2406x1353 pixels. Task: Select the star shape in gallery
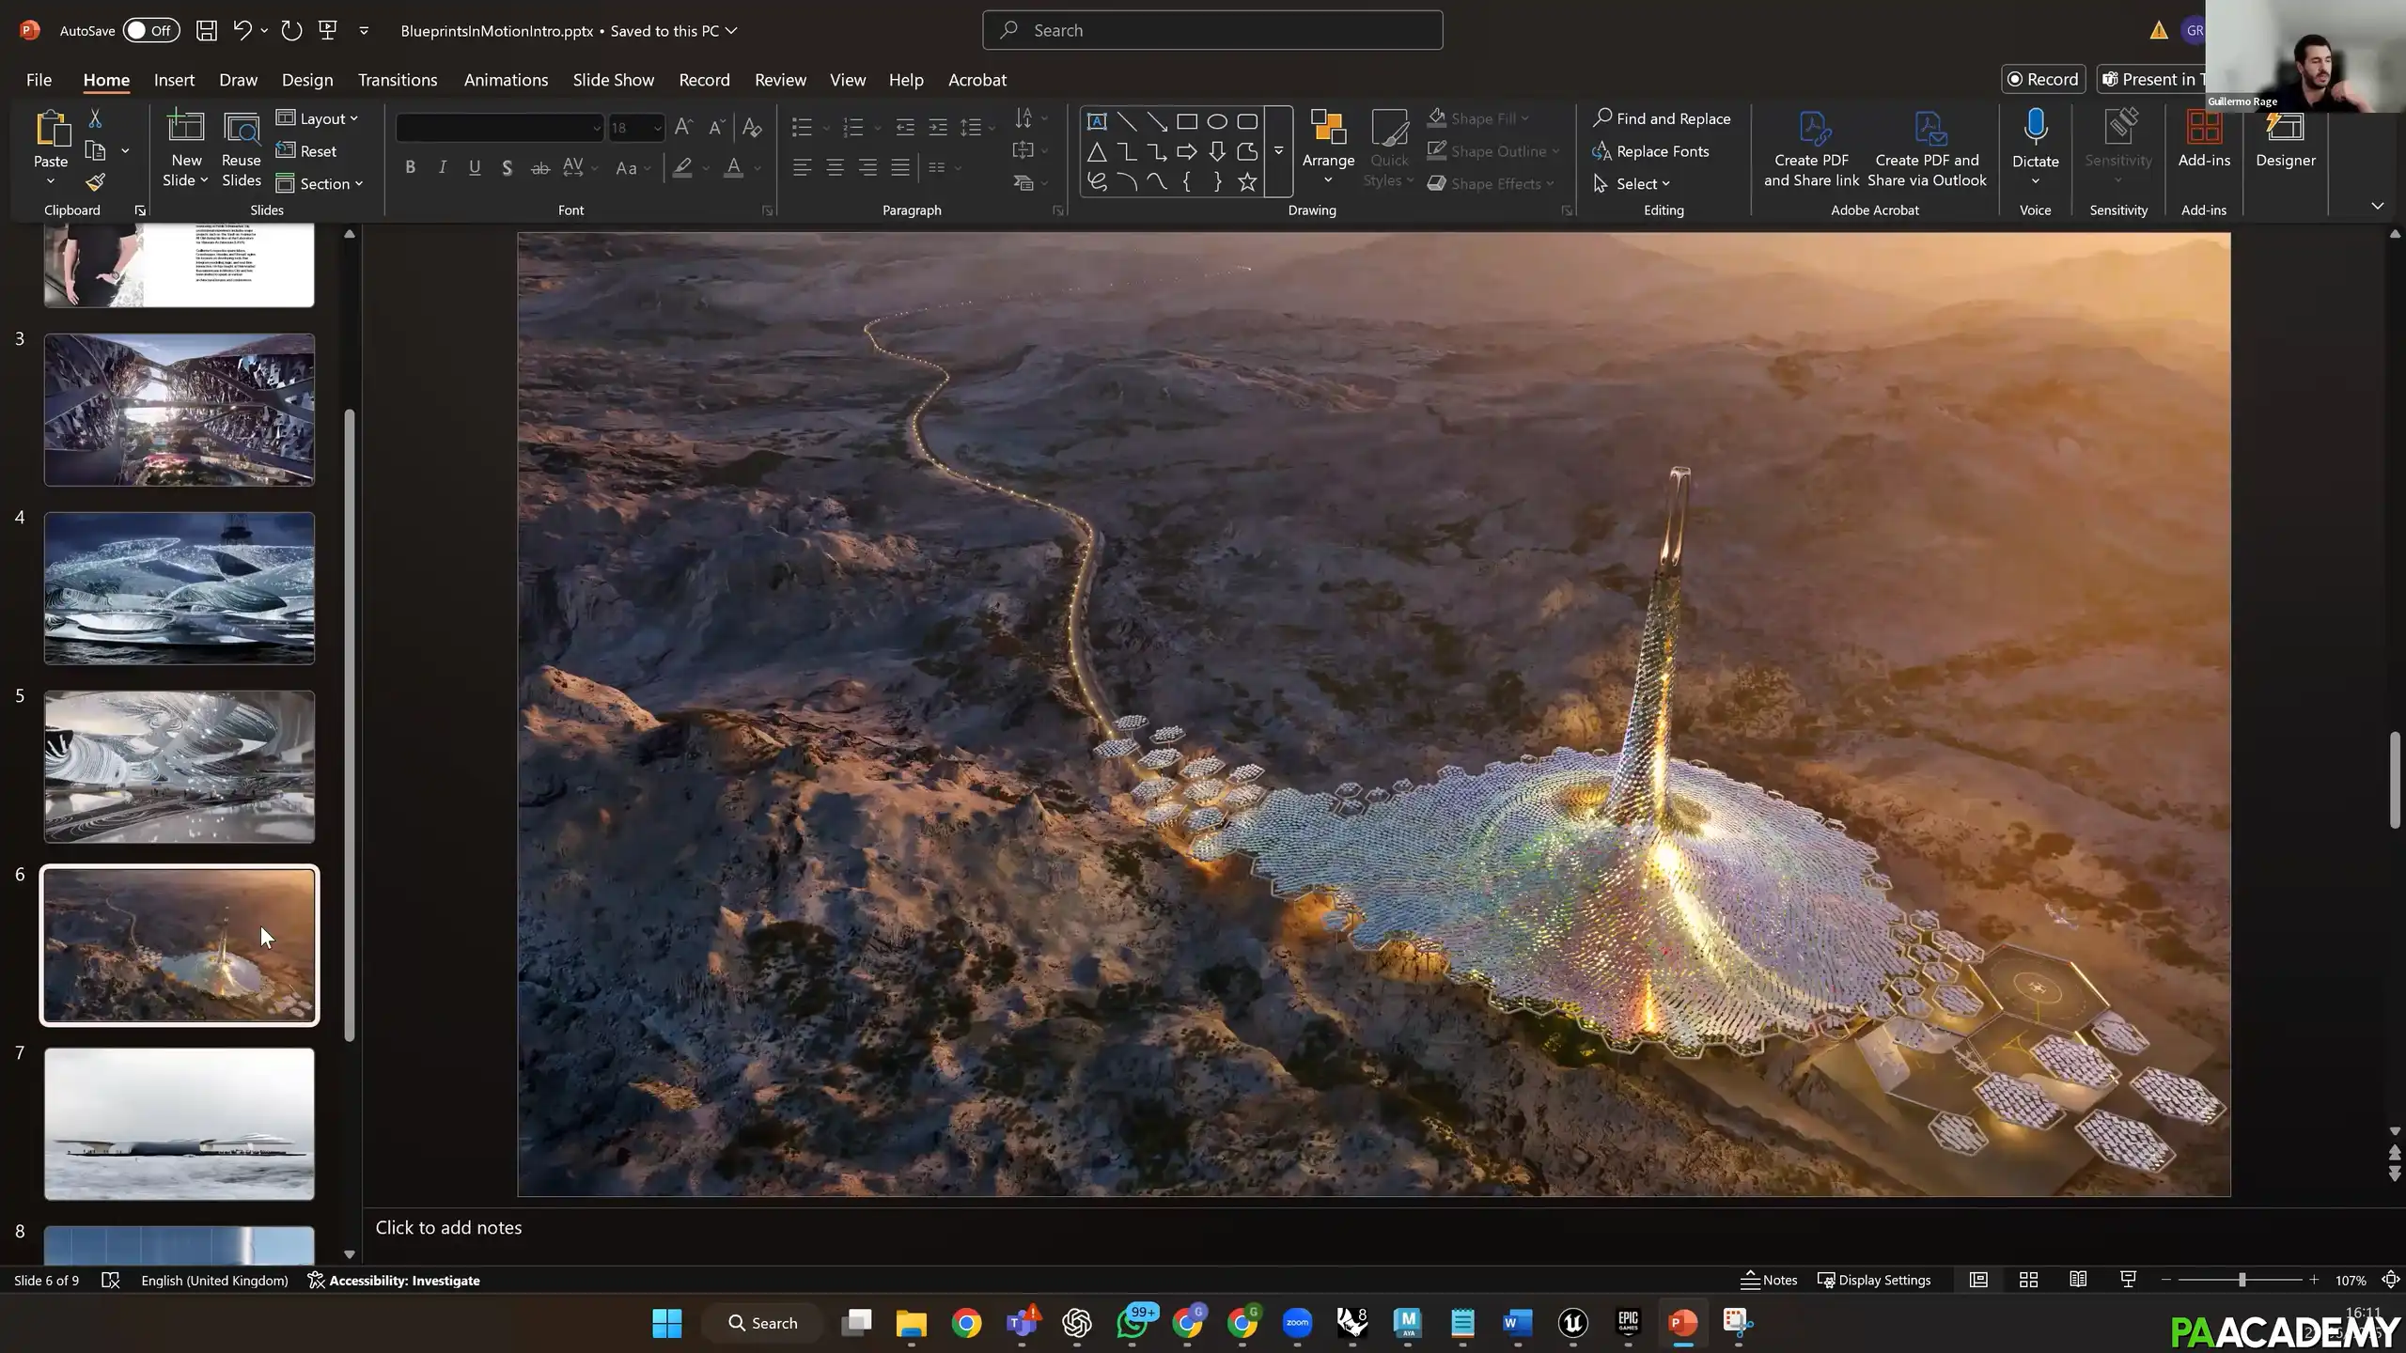(x=1247, y=181)
